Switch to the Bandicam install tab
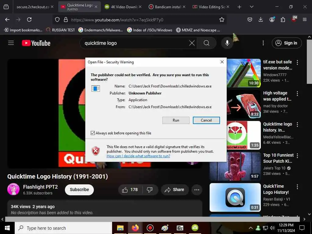The image size is (312, 234). coord(167,7)
